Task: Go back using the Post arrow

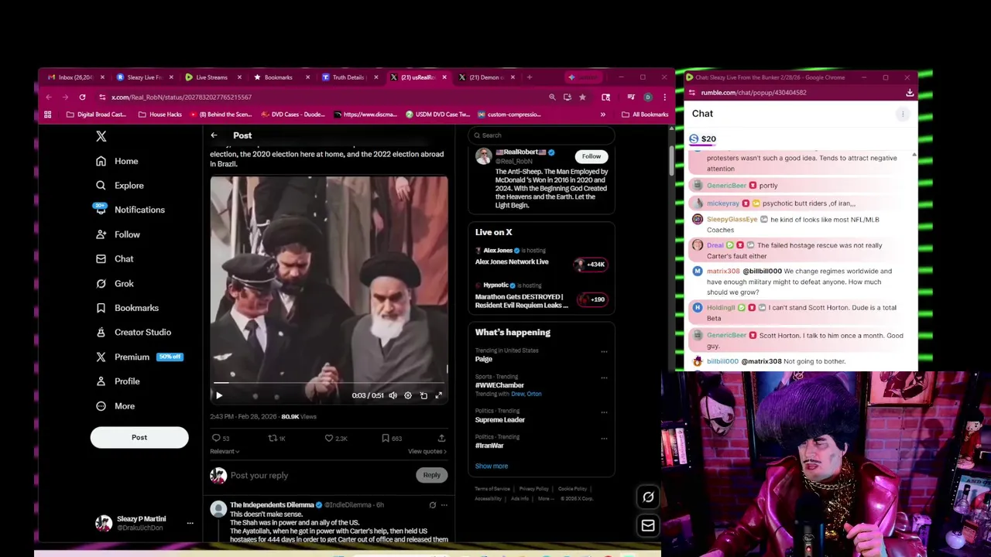Action: [214, 135]
